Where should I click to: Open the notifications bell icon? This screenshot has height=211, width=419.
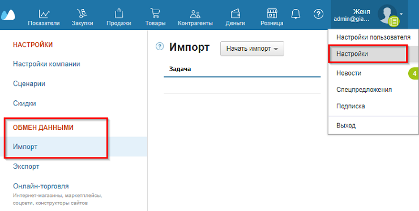tap(296, 14)
